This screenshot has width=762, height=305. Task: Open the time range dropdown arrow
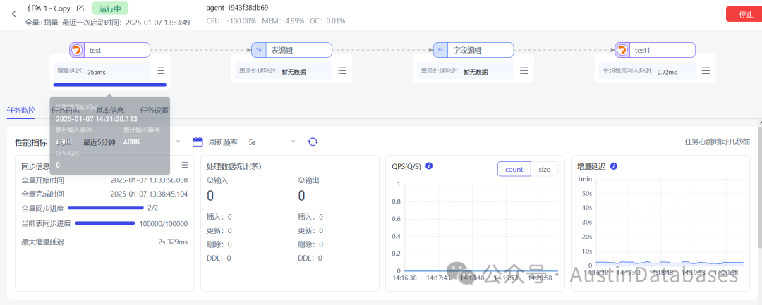tap(178, 142)
